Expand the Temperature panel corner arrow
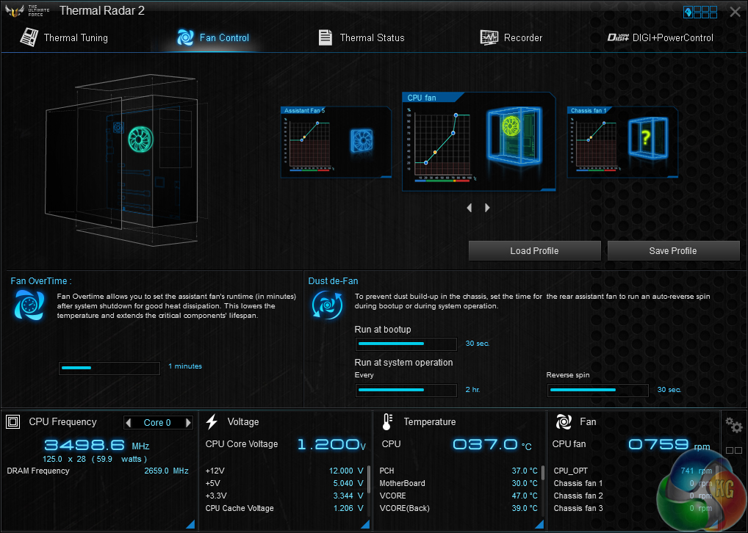 coord(539,524)
